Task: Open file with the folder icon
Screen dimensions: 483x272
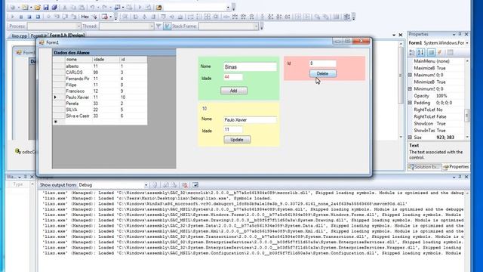Action: point(37,8)
